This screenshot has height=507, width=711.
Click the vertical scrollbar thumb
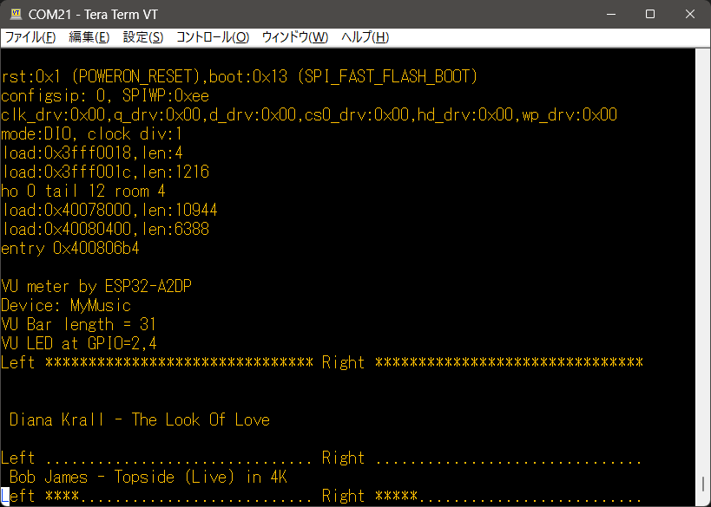703,484
